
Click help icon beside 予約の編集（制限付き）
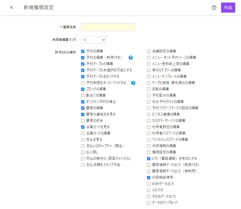[x=131, y=58]
